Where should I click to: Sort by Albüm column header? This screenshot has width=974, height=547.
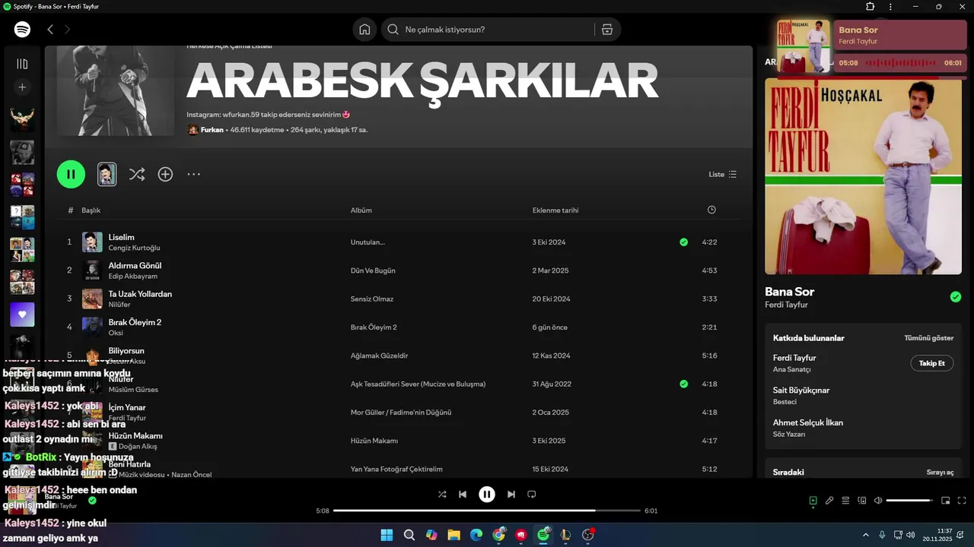[361, 210]
